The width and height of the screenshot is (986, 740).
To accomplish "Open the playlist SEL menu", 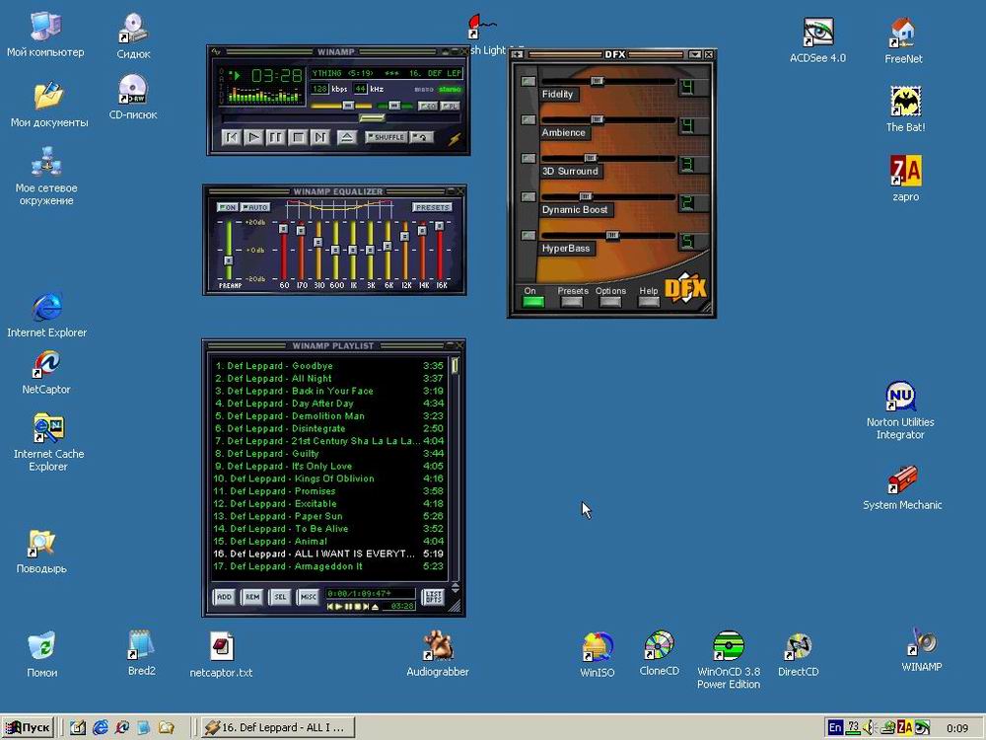I will click(280, 597).
